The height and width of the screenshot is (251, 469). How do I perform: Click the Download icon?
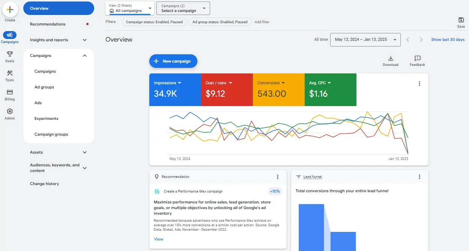pos(391,58)
